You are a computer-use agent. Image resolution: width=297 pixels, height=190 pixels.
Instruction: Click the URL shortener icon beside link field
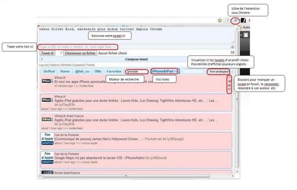(x=232, y=47)
